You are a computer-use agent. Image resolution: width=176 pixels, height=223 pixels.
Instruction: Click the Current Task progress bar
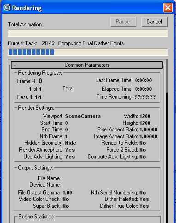coord(88,52)
